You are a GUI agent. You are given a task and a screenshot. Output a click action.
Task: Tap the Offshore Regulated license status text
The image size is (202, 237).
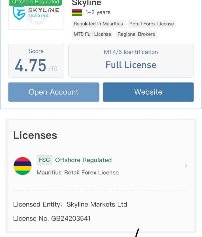coord(83,160)
